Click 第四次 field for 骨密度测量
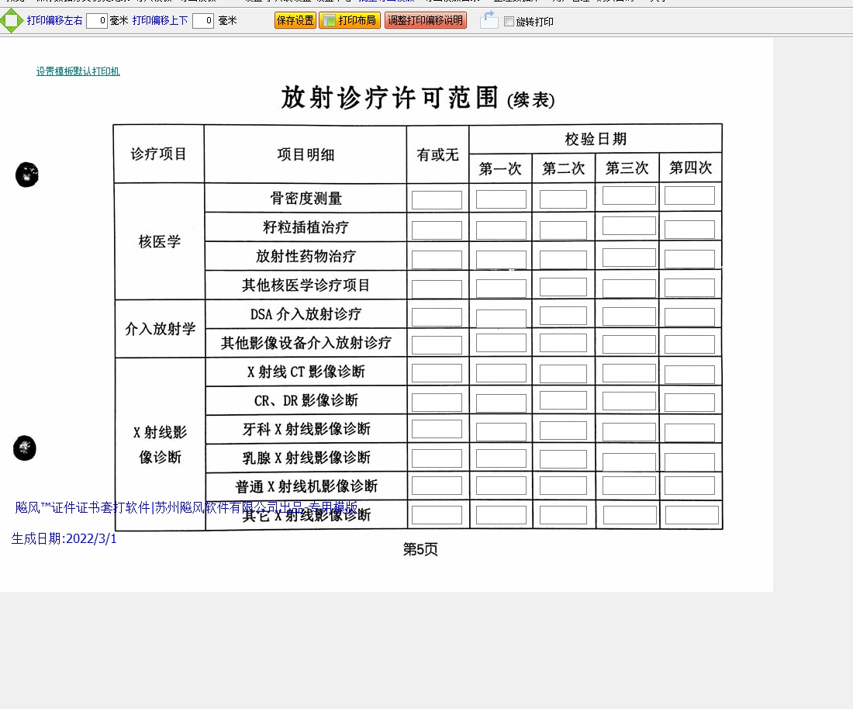853x709 pixels. (x=689, y=195)
